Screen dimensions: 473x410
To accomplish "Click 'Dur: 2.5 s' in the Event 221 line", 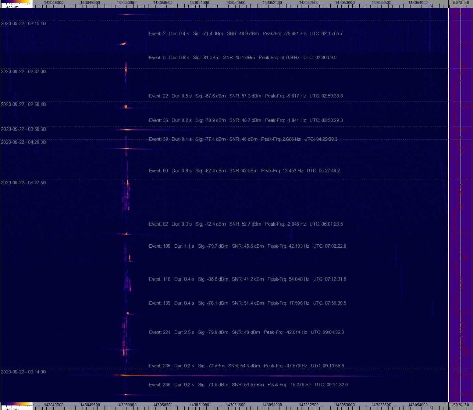I will 184,332.
